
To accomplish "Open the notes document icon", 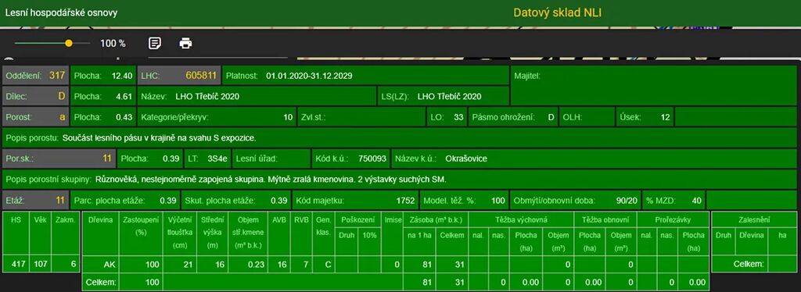I will coord(154,43).
